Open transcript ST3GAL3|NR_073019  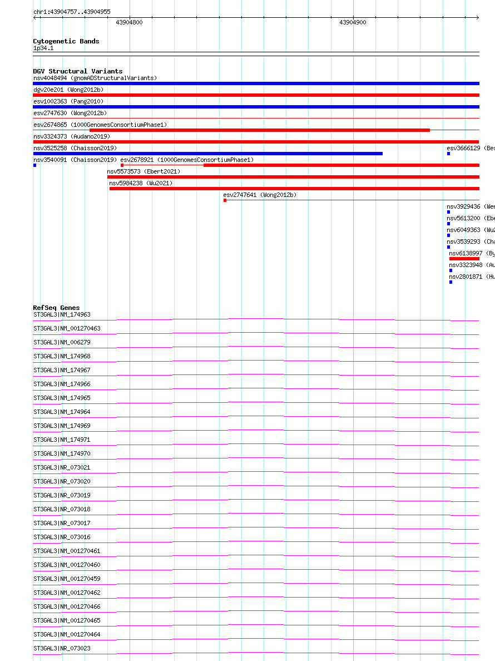[62, 495]
